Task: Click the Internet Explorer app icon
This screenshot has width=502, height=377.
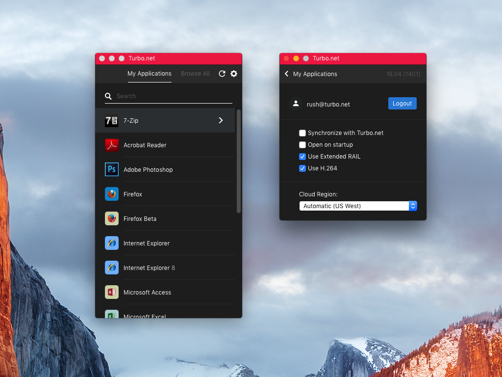Action: [x=112, y=243]
